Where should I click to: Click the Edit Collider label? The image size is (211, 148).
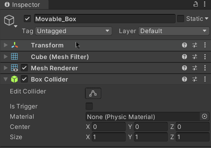[28, 91]
